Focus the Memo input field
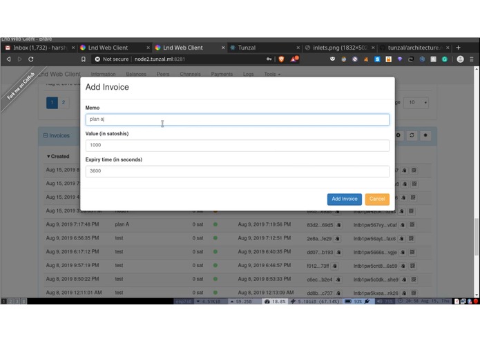The height and width of the screenshot is (341, 480). (x=238, y=119)
